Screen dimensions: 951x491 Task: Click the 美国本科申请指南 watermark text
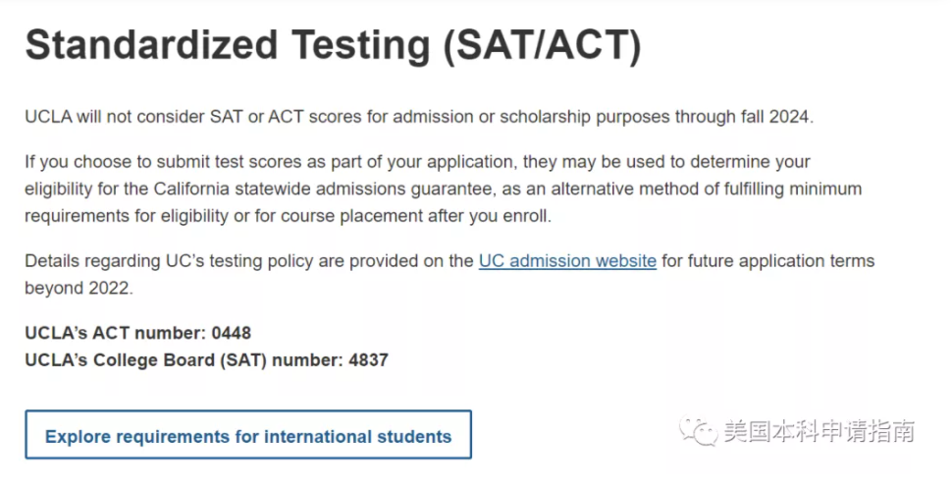pyautogui.click(x=819, y=431)
